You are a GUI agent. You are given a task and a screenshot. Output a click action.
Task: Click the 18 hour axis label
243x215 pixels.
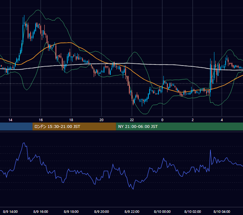71,120
